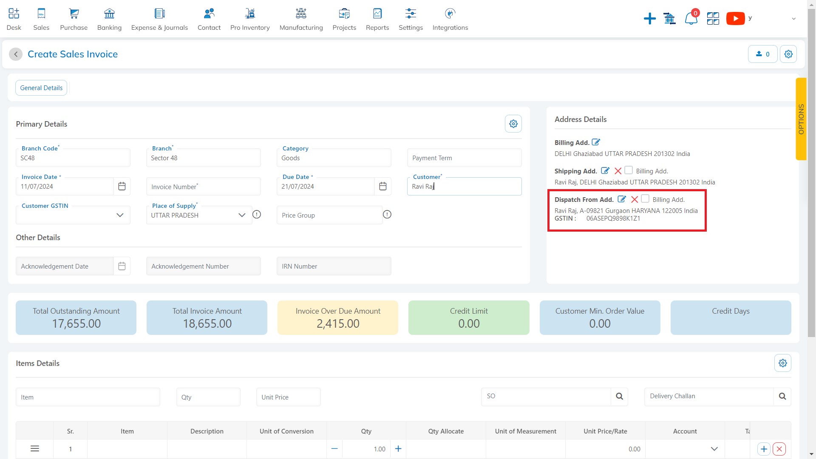Click the back navigation arrow button
Screen dimensions: 816x459
click(x=16, y=54)
